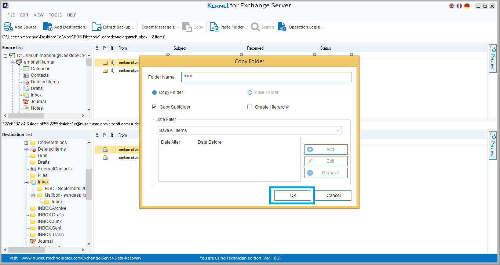This screenshot has height=265, width=500.
Task: Collapse the ambrish kumar mailbox node
Action: [12, 62]
